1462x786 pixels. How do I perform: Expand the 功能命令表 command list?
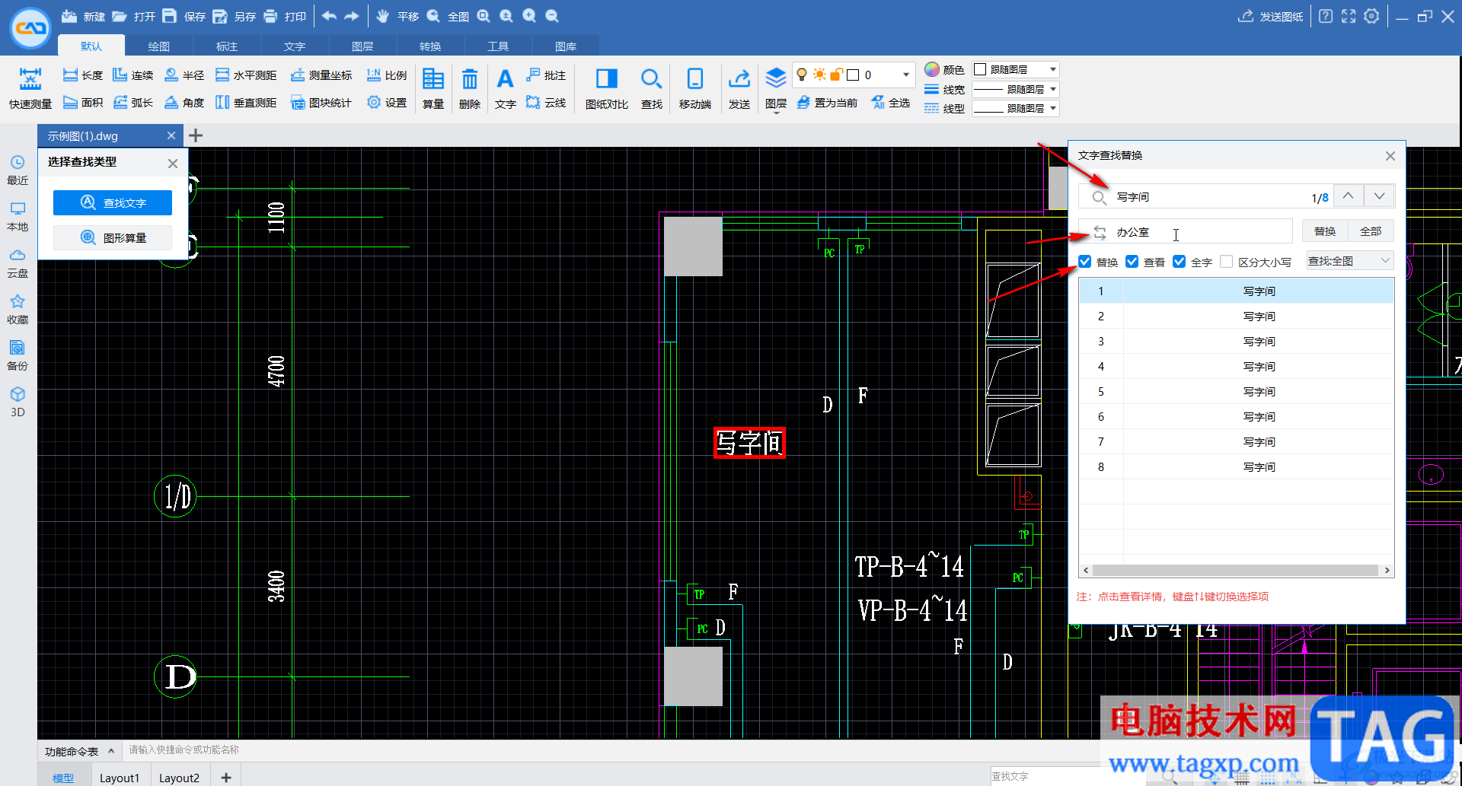coord(111,751)
